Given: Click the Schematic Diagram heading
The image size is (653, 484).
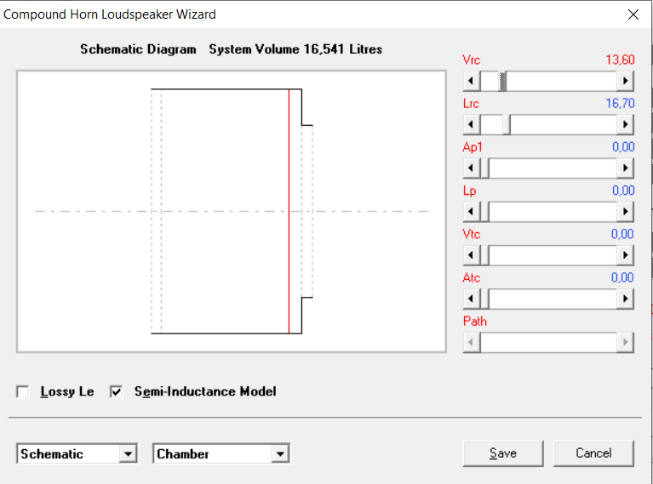Looking at the screenshot, I should tap(138, 49).
